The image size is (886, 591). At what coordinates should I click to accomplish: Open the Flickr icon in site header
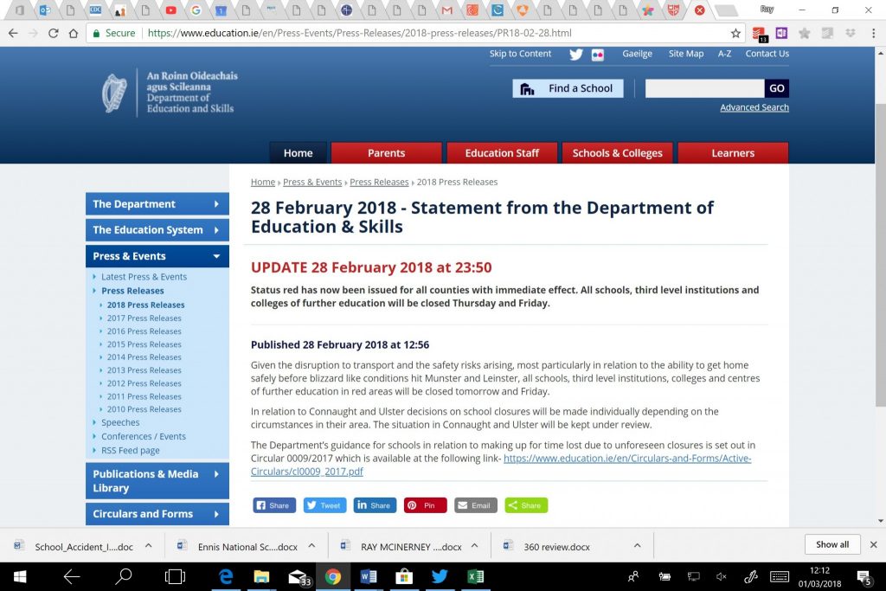597,55
